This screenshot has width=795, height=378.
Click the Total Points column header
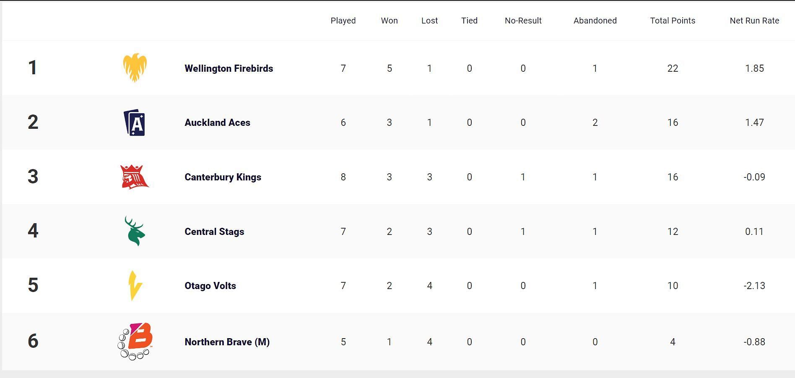click(x=673, y=21)
